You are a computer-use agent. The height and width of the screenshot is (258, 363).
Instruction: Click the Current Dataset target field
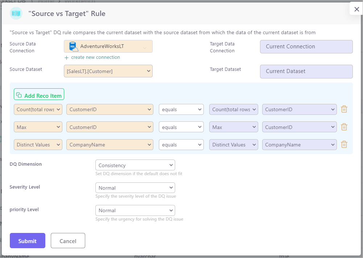tap(306, 71)
